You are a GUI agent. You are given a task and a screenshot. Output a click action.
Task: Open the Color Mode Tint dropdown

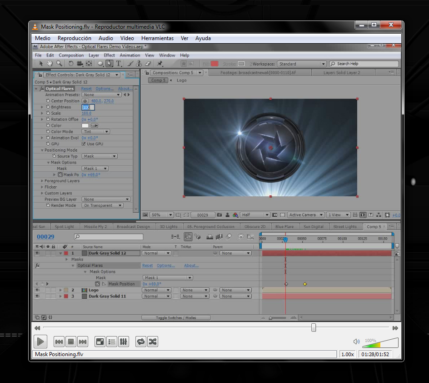tap(95, 132)
